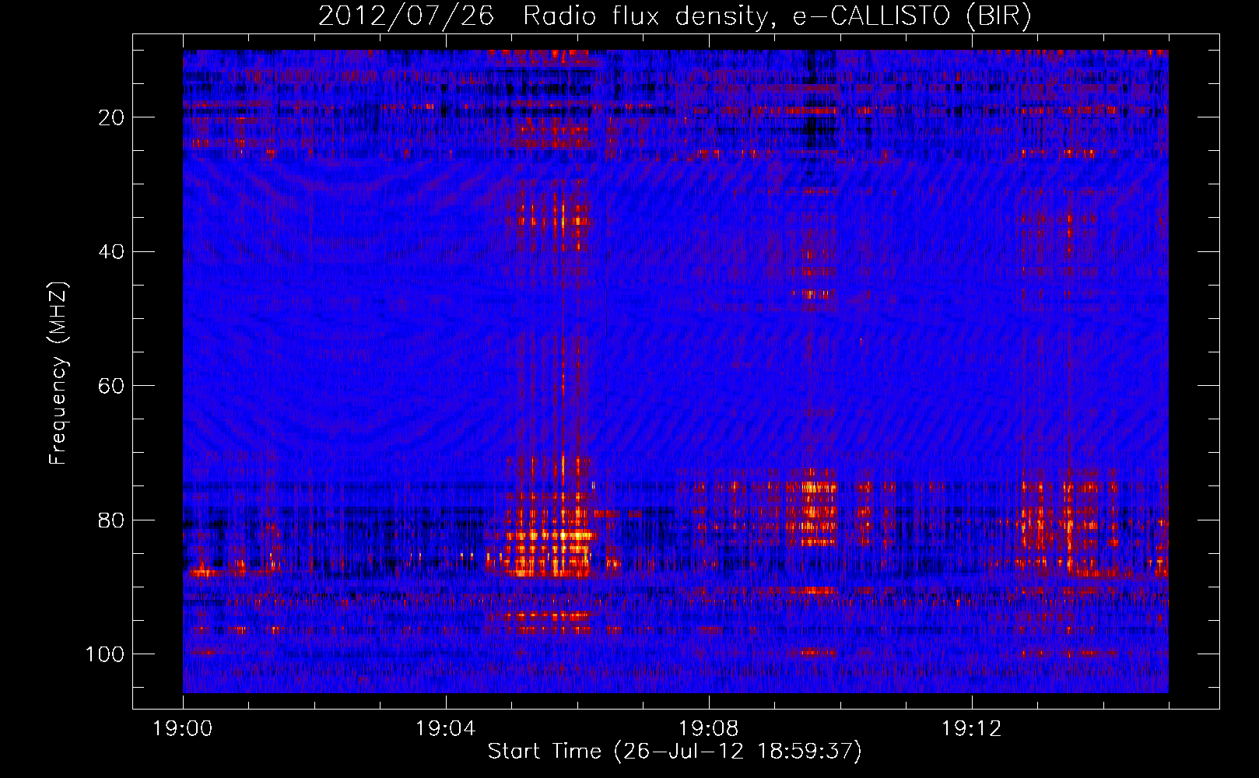Screen dimensions: 1259x778
Task: Click the time tick label 19:08
Action: 708,729
